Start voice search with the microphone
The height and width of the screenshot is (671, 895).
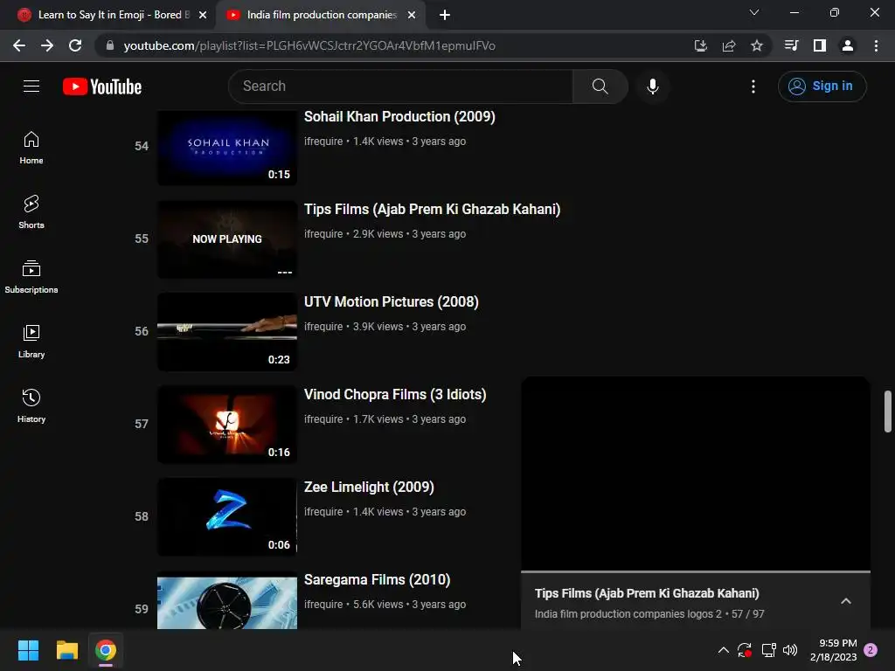pyautogui.click(x=652, y=86)
